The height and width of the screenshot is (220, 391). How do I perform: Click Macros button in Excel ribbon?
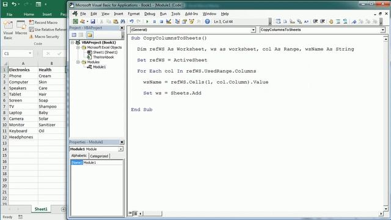[21, 28]
